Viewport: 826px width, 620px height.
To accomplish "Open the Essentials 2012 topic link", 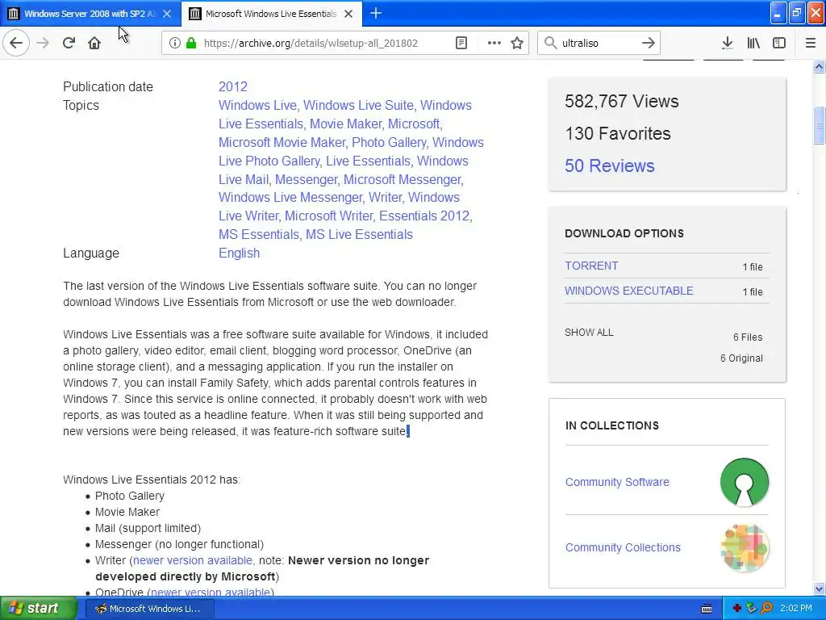I will tap(424, 216).
